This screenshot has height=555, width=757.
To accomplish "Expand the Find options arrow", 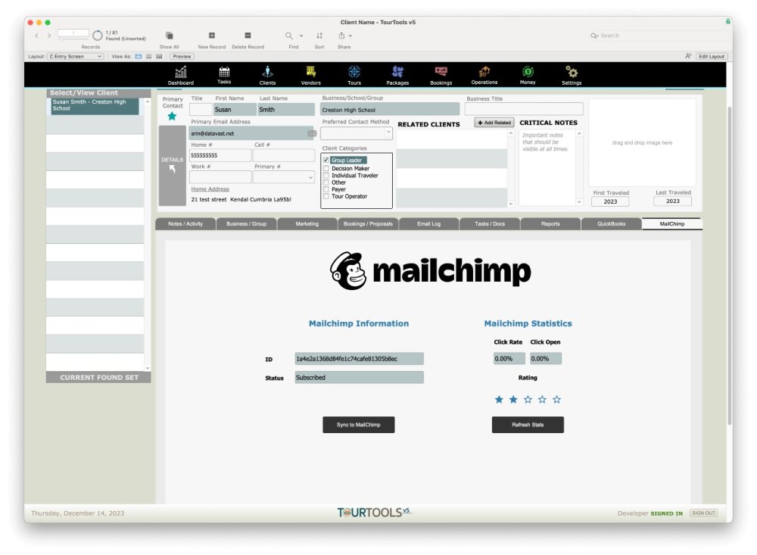I will [301, 36].
